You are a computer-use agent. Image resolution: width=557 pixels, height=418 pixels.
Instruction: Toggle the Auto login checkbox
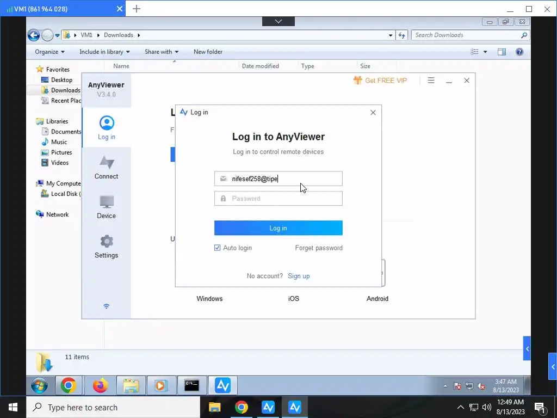(218, 248)
